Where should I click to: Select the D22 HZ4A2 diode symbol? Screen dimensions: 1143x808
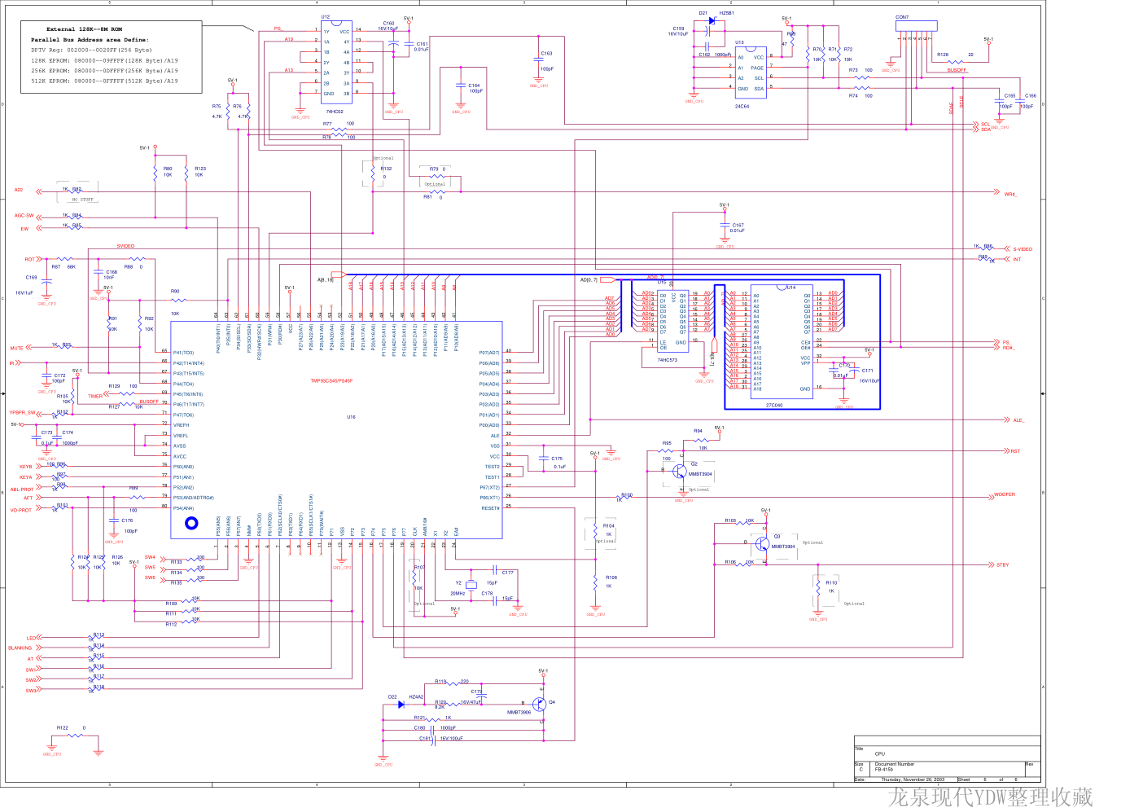pos(401,705)
